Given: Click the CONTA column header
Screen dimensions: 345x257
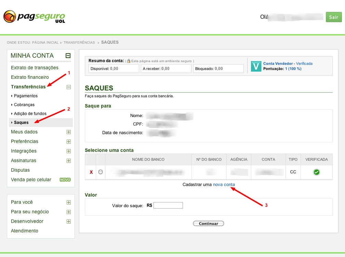Looking at the screenshot, I should [x=268, y=159].
